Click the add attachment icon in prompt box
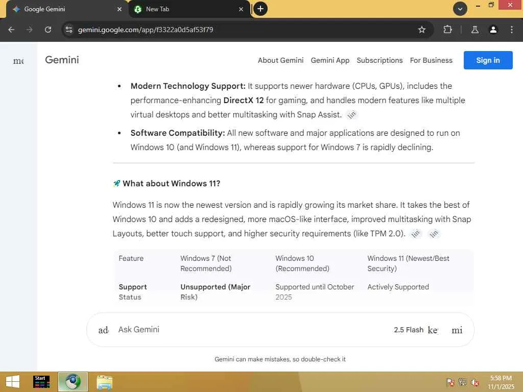This screenshot has height=392, width=523. (x=103, y=330)
